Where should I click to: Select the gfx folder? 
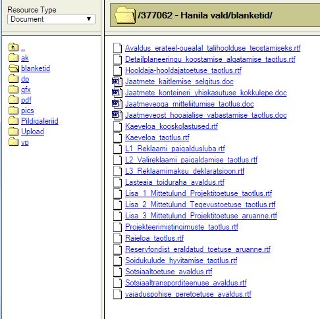26,89
